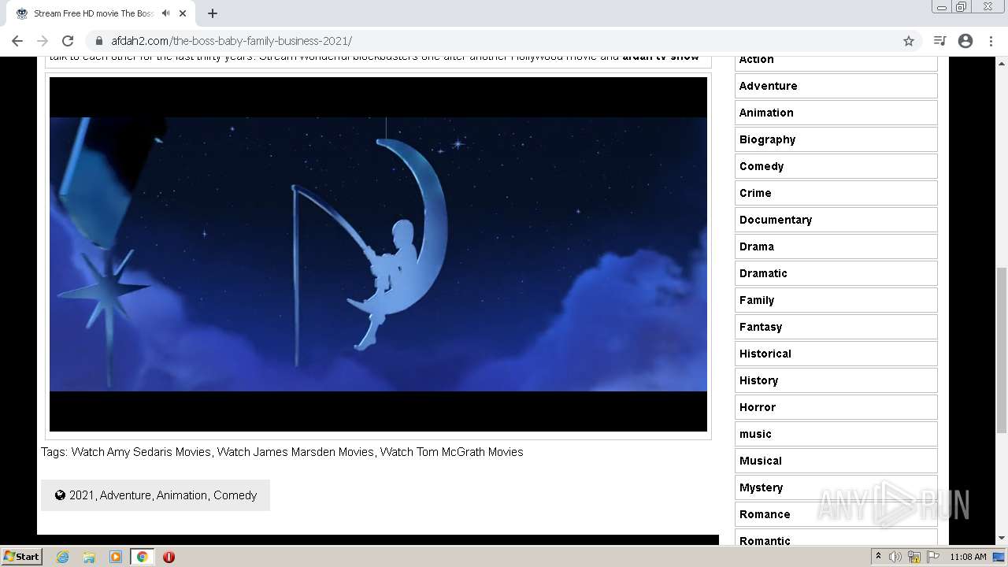Select Animation genre in sidebar
1008x567 pixels.
(x=836, y=113)
